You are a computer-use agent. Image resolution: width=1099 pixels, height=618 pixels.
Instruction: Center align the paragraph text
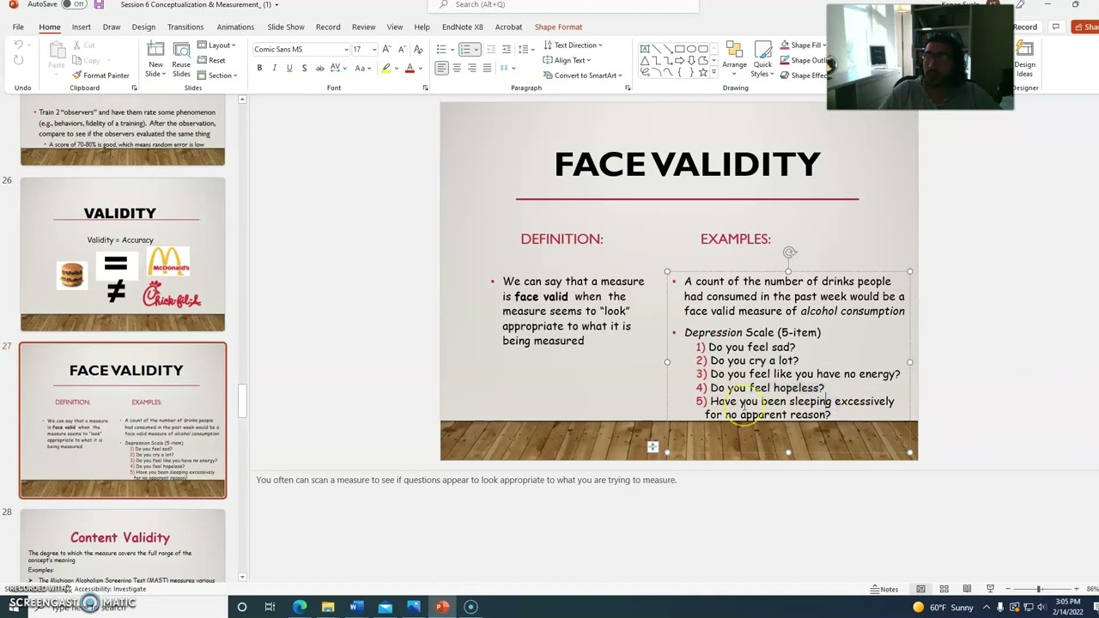tap(457, 68)
